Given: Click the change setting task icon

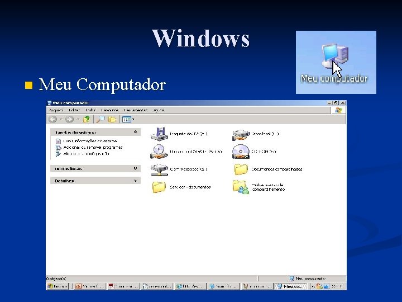Looking at the screenshot, I should [58, 154].
